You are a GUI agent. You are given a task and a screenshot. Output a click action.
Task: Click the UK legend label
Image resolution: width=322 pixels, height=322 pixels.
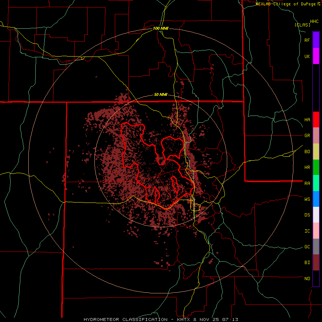307,56
